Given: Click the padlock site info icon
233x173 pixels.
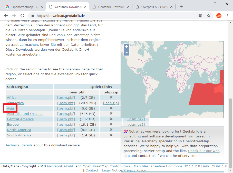Looking at the screenshot, I should [33, 16].
